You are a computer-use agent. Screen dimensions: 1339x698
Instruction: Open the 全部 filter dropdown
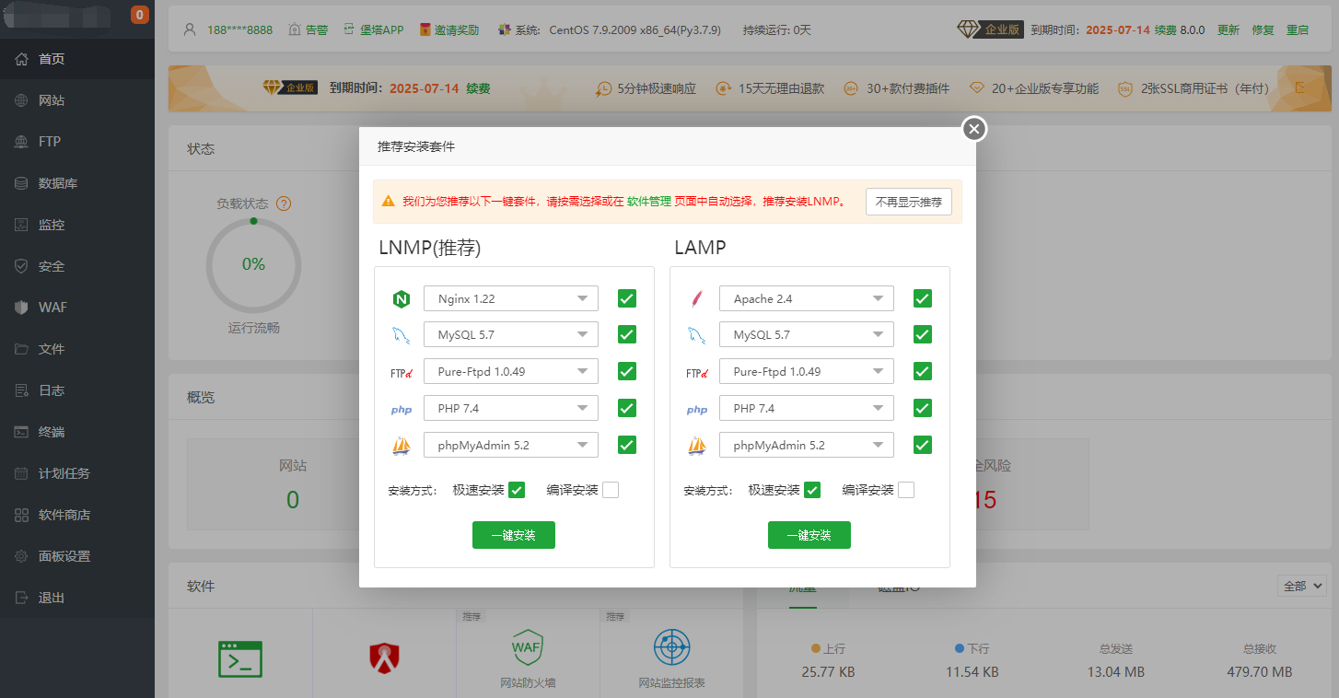[x=1301, y=586]
